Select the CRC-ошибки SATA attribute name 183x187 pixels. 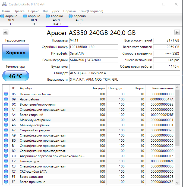(x=33, y=172)
